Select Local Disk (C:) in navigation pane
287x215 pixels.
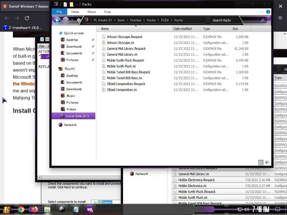[73, 116]
